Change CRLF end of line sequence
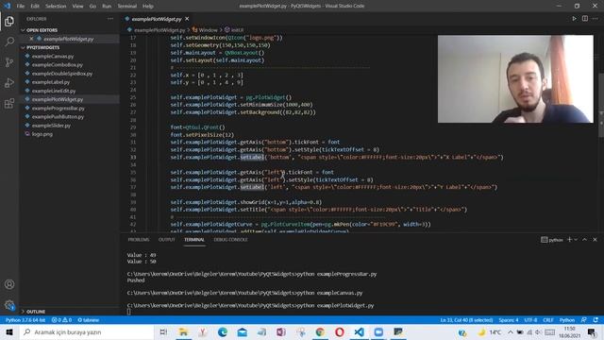 click(548, 320)
